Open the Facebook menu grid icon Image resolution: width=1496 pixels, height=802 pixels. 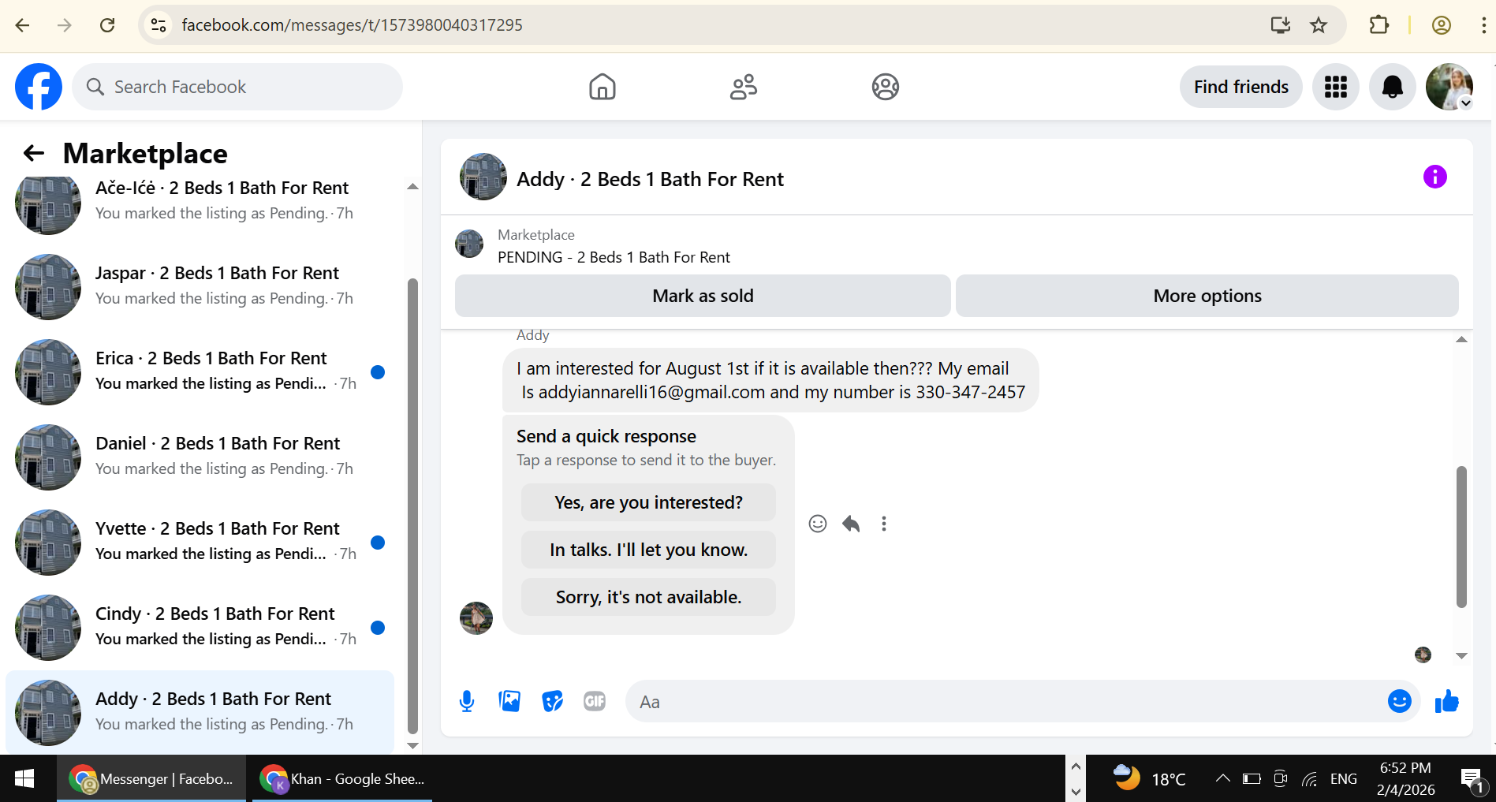tap(1336, 87)
